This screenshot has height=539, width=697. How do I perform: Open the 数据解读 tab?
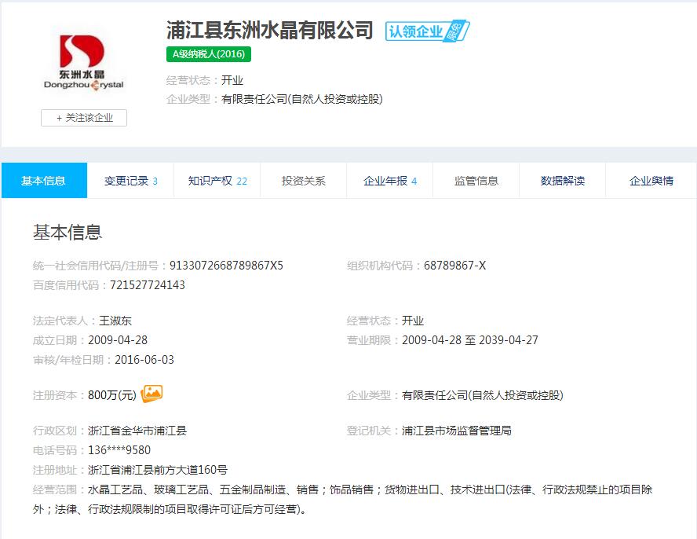click(562, 181)
